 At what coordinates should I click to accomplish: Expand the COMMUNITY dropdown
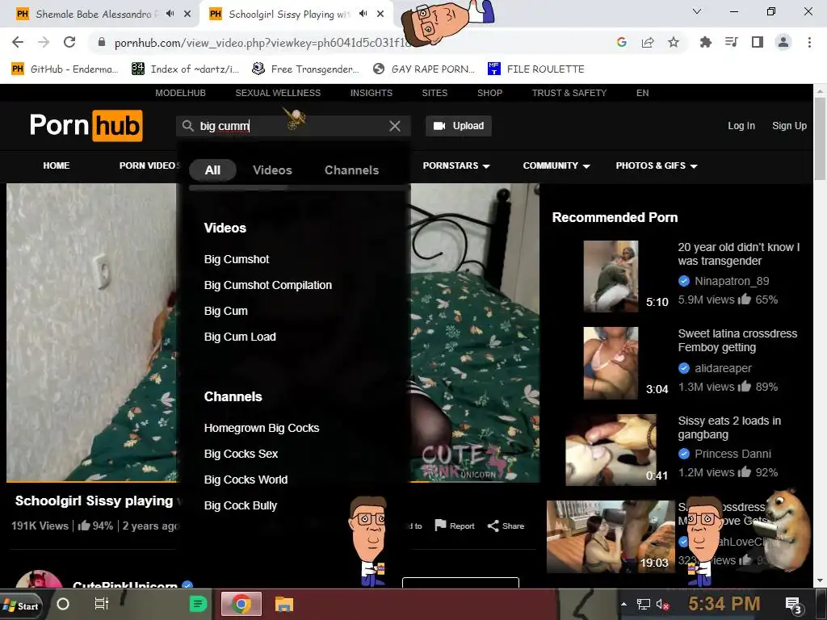(x=556, y=165)
